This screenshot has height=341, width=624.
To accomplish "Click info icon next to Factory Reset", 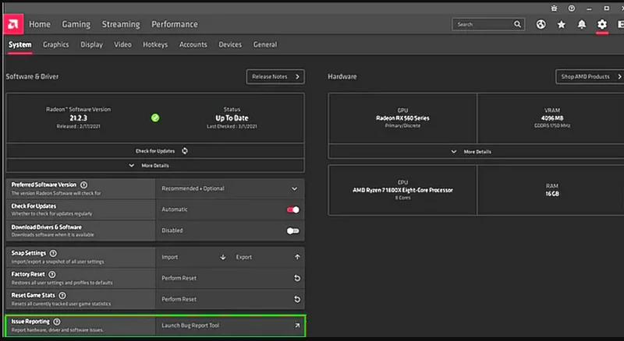I will 51,274.
